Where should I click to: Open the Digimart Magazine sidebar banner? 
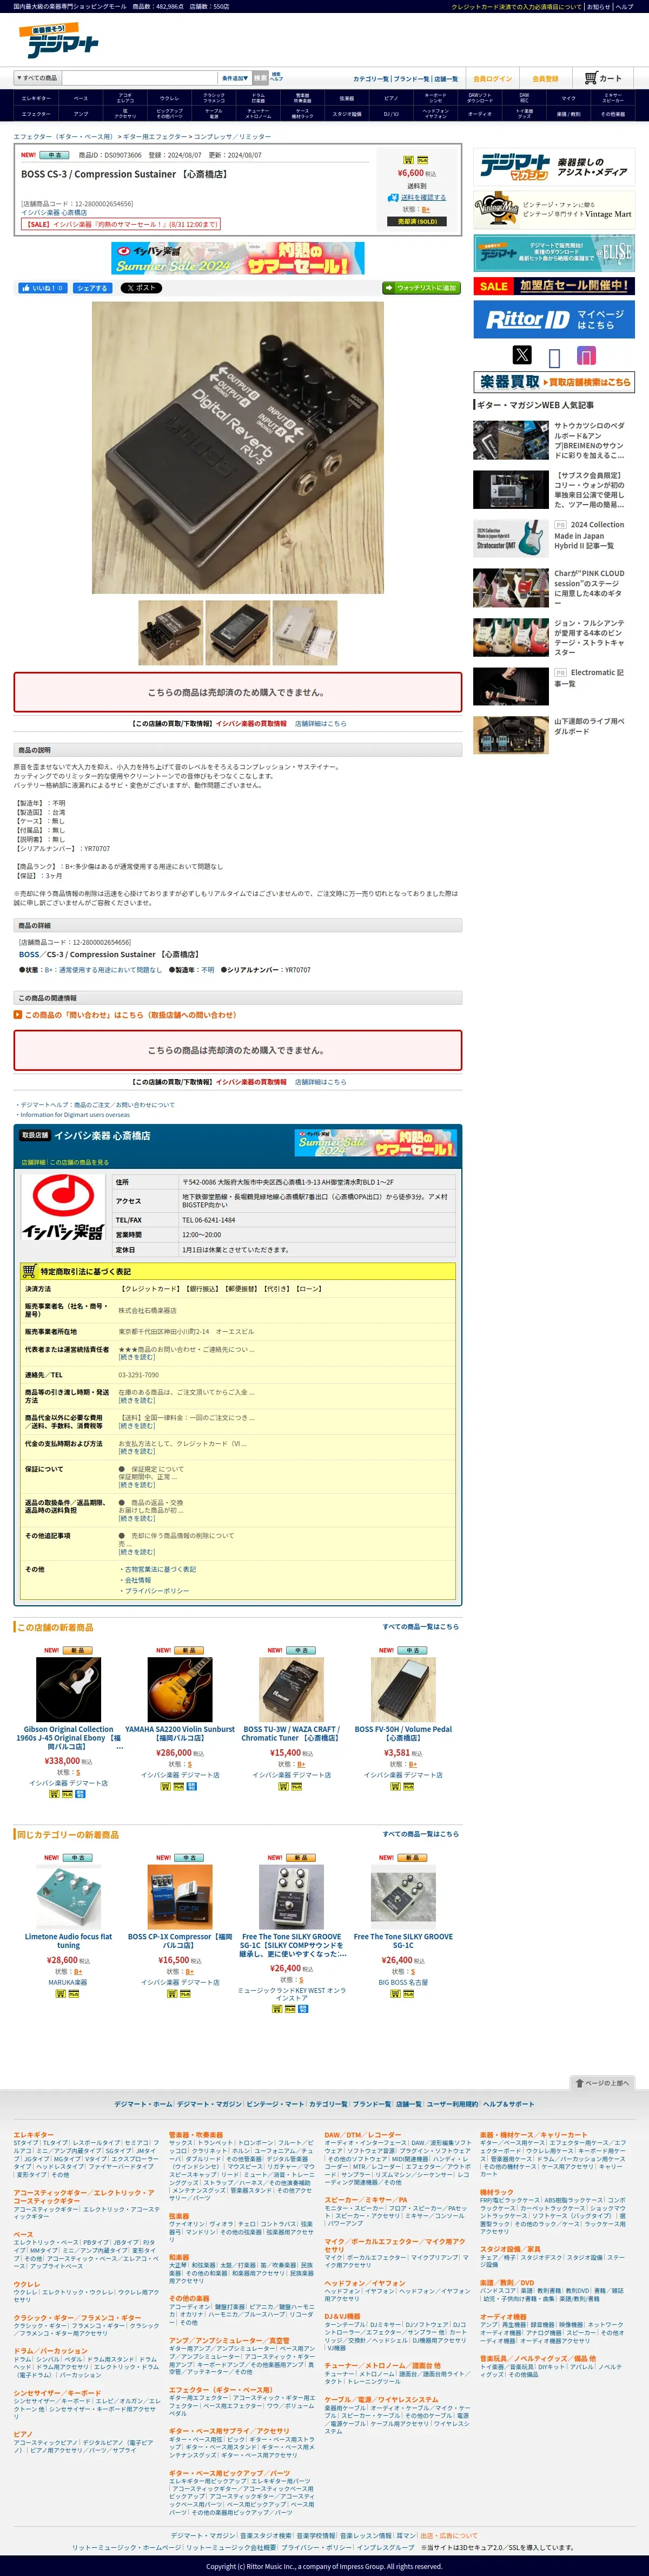554,167
